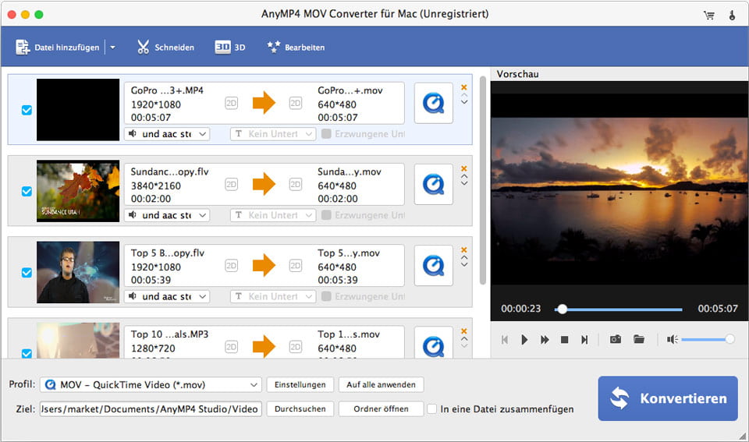The height and width of the screenshot is (442, 749).
Task: Remove the Top 10 file with orange X
Action: [x=463, y=331]
